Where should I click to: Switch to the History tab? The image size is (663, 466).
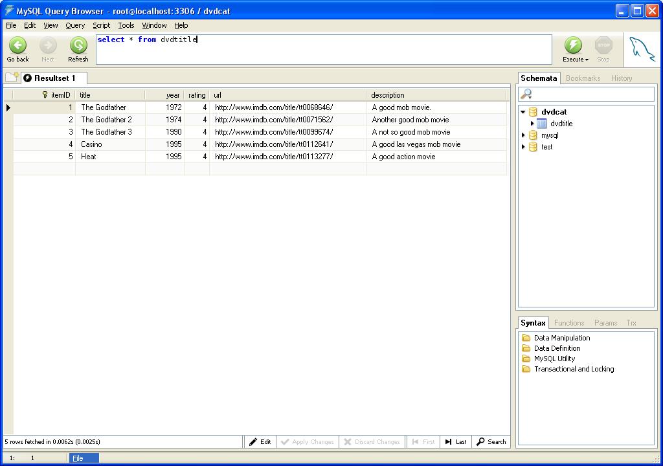(x=622, y=78)
